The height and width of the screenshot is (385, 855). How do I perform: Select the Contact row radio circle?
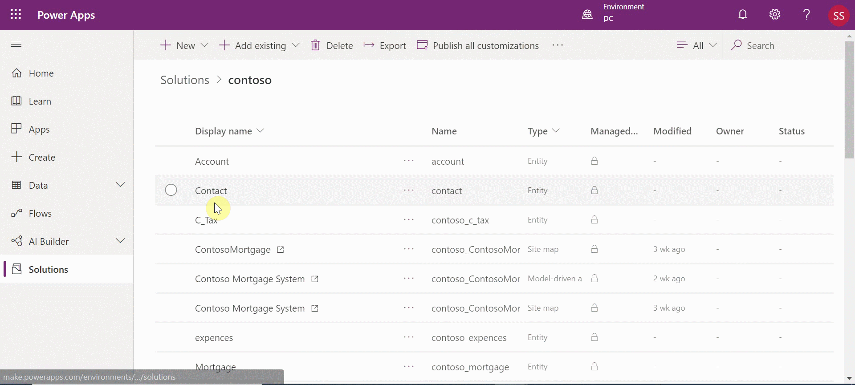171,190
